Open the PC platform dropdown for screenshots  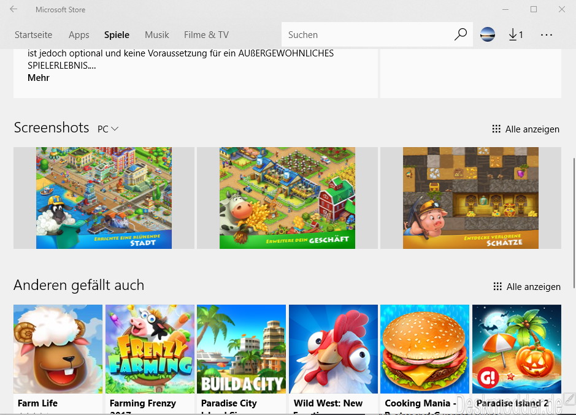107,129
